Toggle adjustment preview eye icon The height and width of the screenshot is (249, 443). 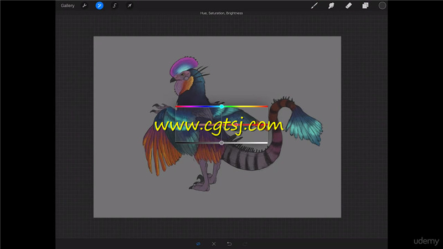point(198,243)
